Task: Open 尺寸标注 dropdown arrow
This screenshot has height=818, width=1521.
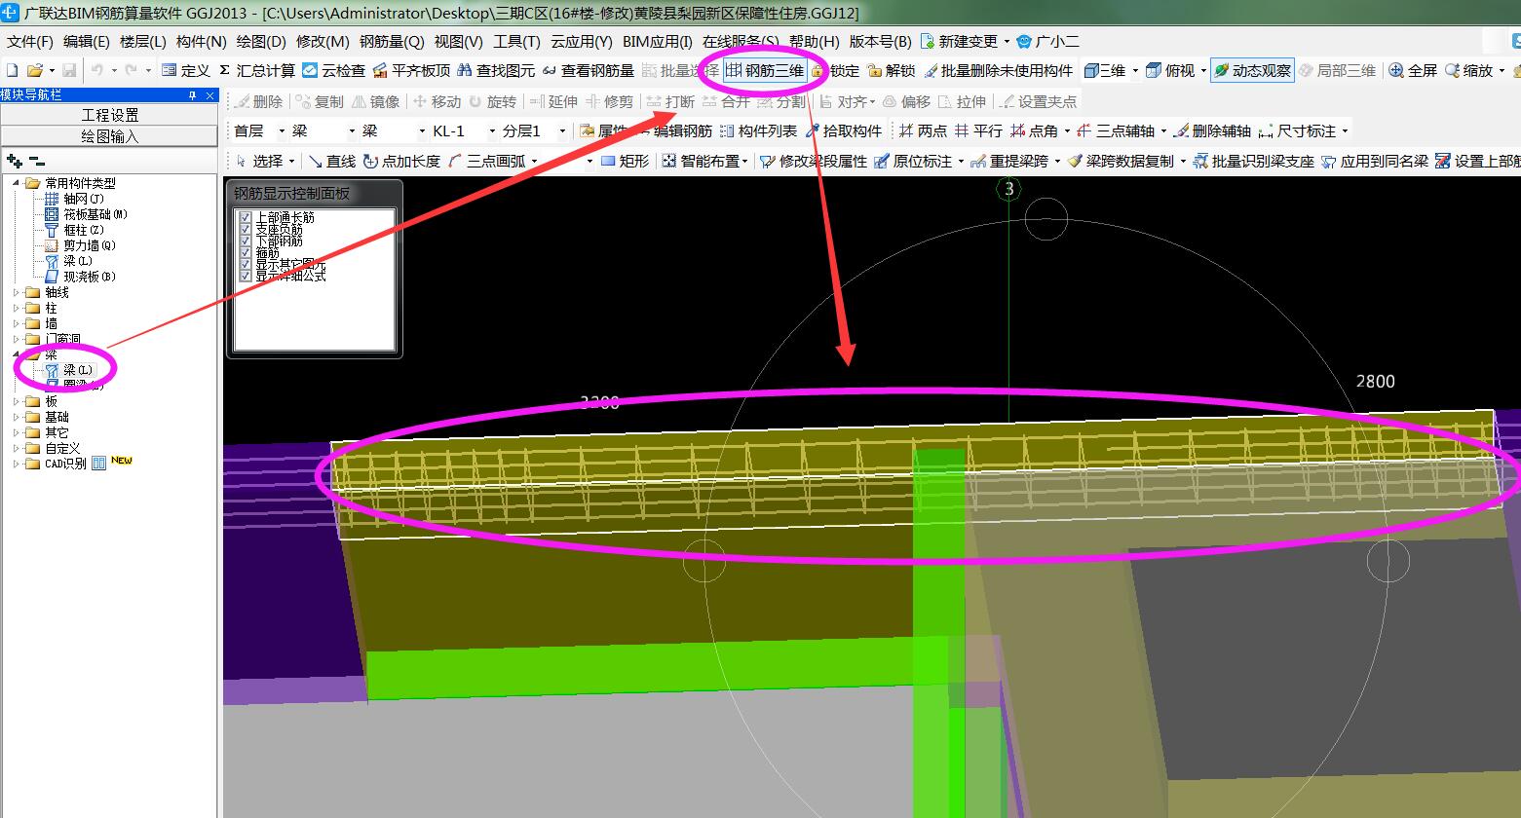Action: click(1346, 130)
